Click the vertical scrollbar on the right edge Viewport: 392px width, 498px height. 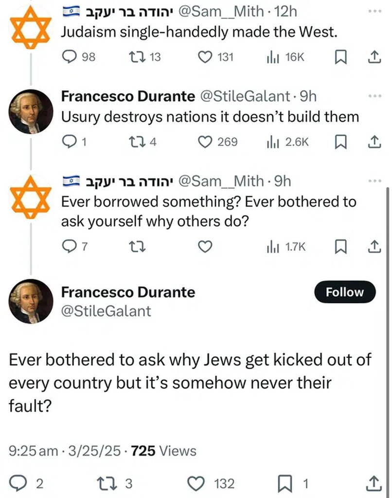tap(388, 341)
